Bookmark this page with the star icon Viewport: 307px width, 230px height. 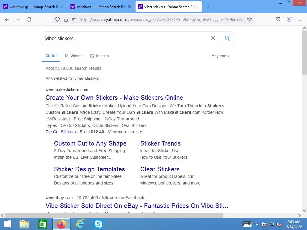pos(249,19)
